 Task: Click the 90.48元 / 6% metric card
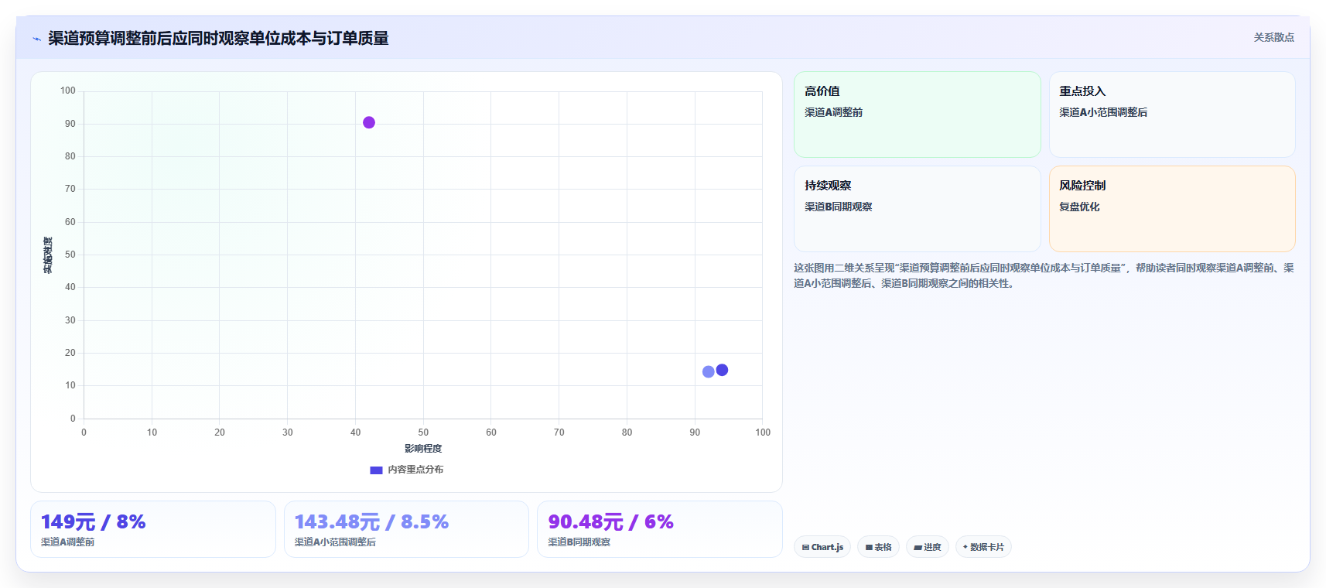tap(660, 529)
